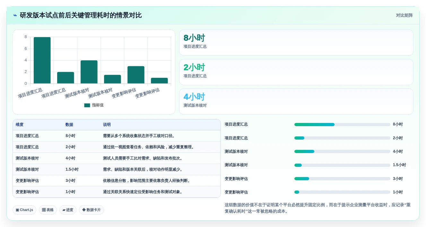Click the 表格 tag chip
Image resolution: width=426 pixels, height=227 pixels.
click(48, 210)
